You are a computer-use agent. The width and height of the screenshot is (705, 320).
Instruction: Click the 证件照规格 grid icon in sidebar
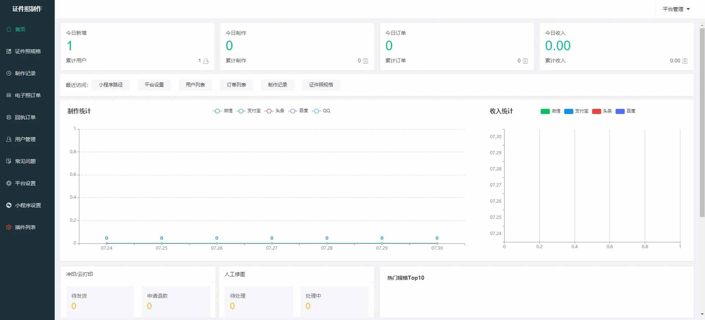(9, 51)
